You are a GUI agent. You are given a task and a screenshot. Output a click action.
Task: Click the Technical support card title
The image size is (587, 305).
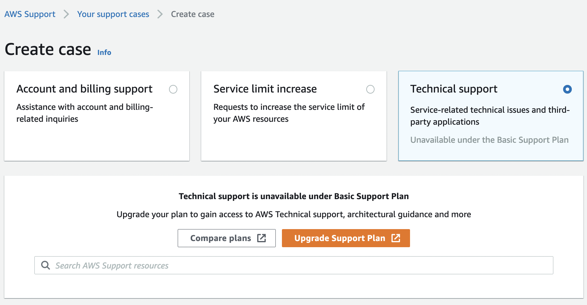point(454,89)
